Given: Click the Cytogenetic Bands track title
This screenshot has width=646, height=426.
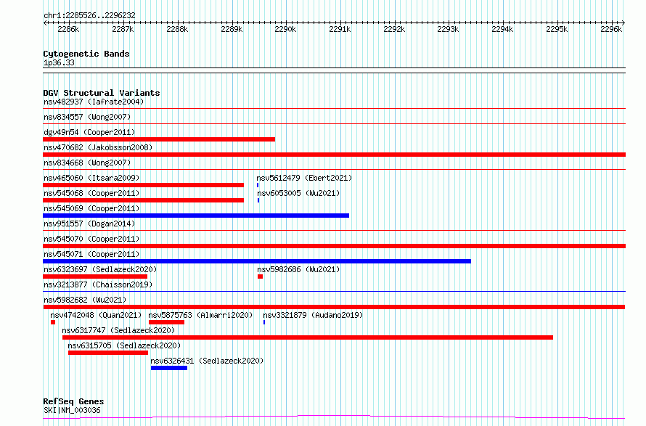Looking at the screenshot, I should pos(86,54).
